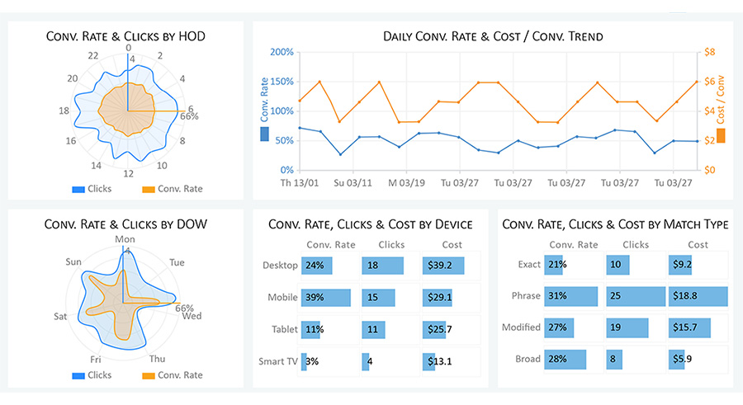
Task: Select the Mobile 39% conversion rate bar
Action: tap(326, 298)
